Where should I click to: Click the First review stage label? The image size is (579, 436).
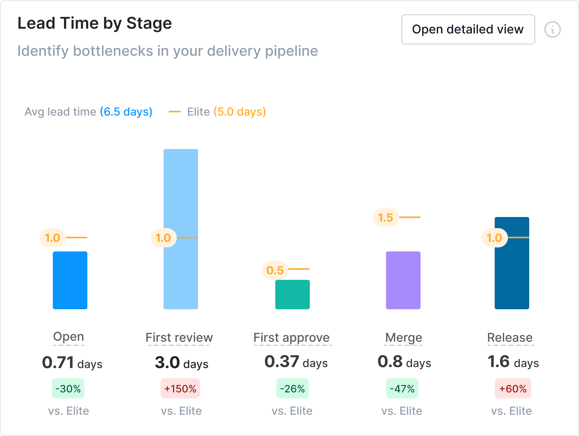(179, 338)
